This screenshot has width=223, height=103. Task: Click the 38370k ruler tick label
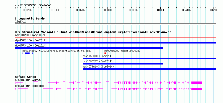pos(81,10)
